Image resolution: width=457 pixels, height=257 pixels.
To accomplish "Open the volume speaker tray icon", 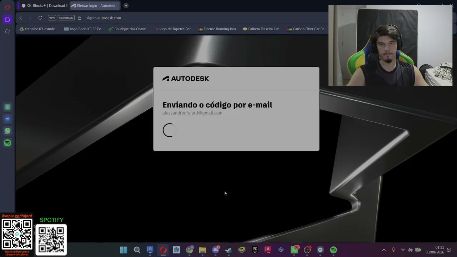I will point(410,250).
